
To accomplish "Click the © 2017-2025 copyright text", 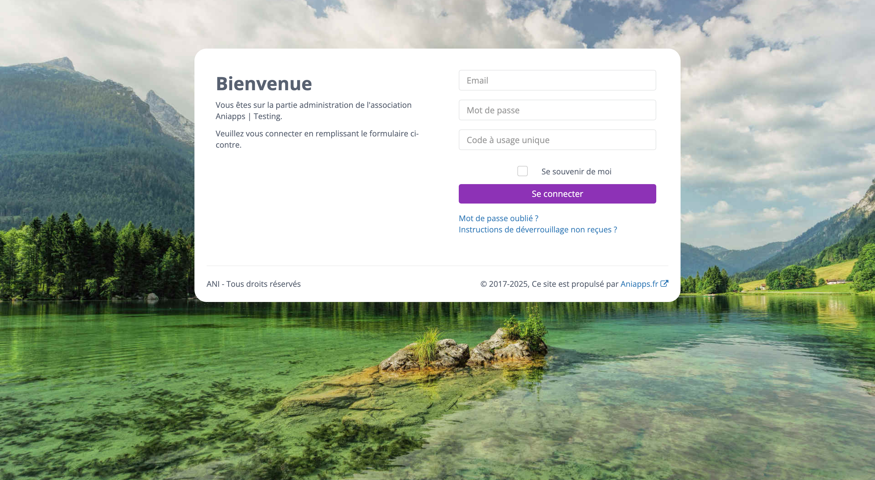I will tap(549, 284).
